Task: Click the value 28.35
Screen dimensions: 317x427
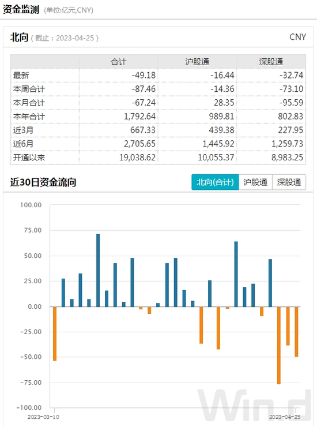Action: (x=224, y=103)
